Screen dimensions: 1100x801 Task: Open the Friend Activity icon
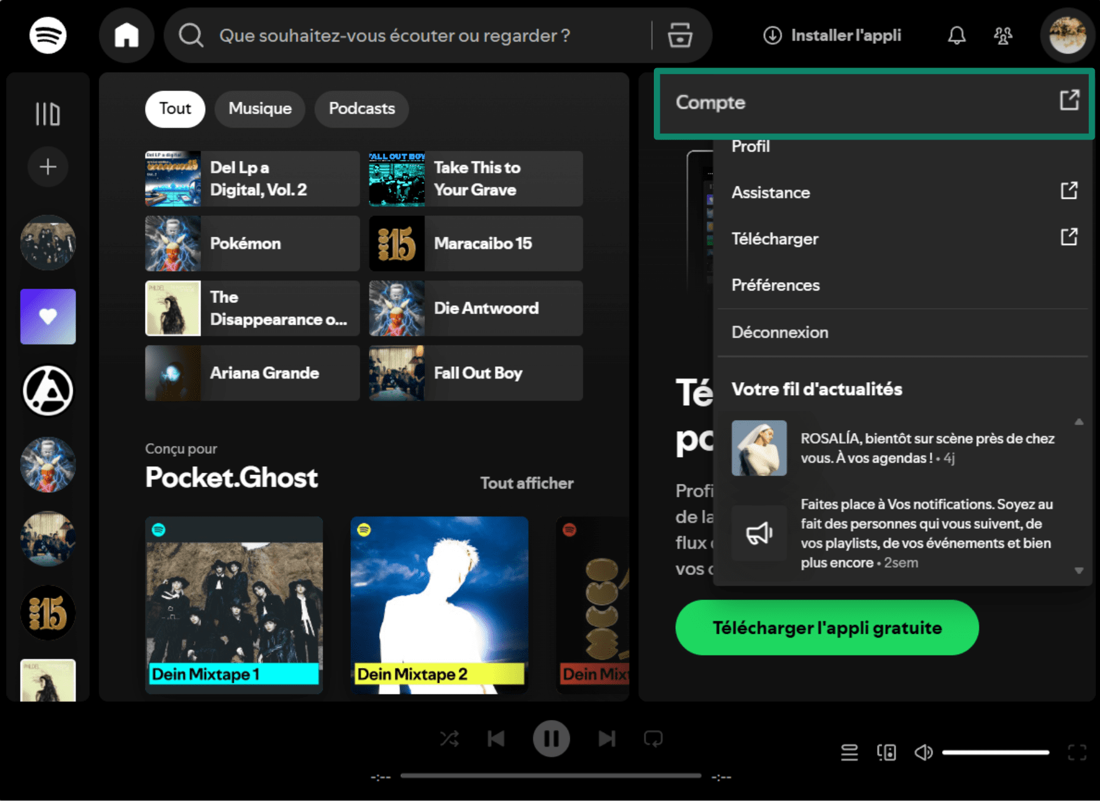(x=1002, y=35)
